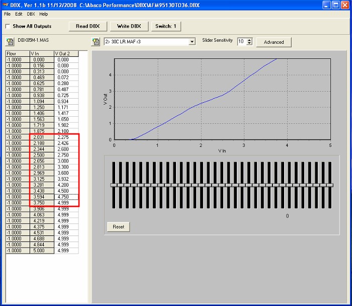Open the Advanced settings button
Screen dimensions: 352x306
(x=274, y=42)
